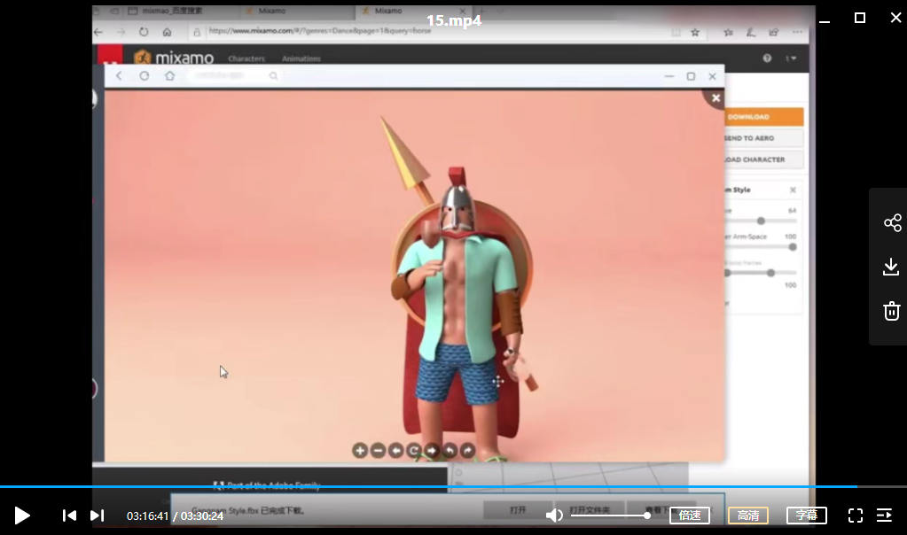This screenshot has width=907, height=535.
Task: Open the share panel
Action: tap(892, 222)
